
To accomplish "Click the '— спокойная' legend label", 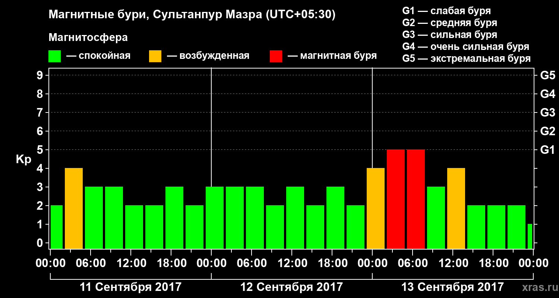I will coord(98,56).
